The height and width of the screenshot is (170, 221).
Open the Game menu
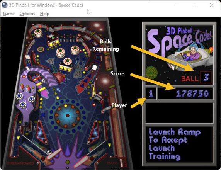click(x=9, y=14)
